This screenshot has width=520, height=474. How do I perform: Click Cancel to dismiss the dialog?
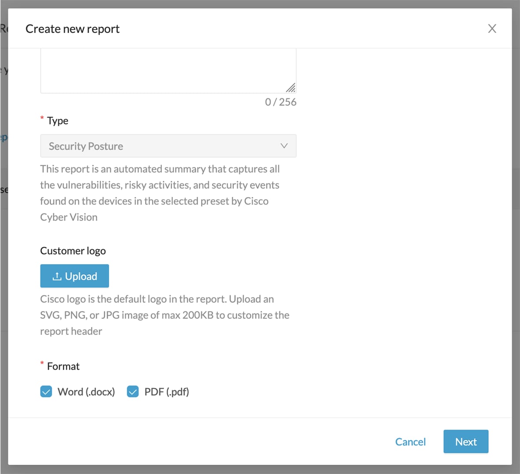pyautogui.click(x=410, y=441)
